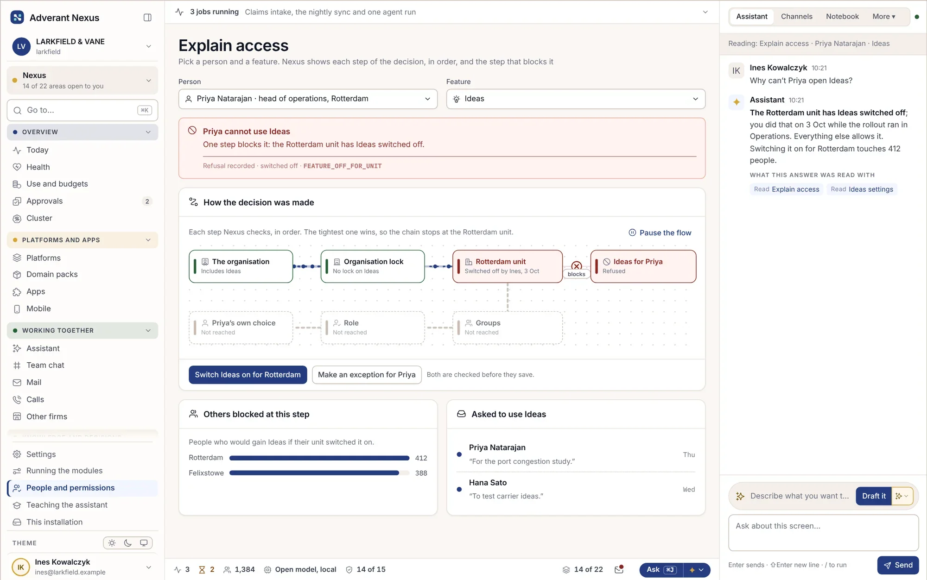
Task: Open Approvals with 2 pending
Action: (83, 201)
